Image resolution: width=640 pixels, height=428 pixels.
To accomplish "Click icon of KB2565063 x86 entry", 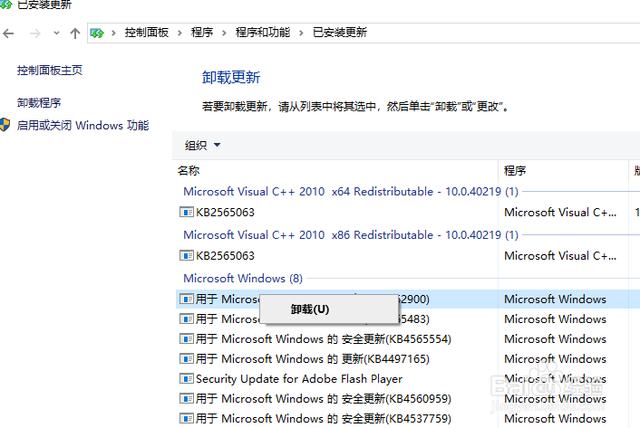I will 187,256.
